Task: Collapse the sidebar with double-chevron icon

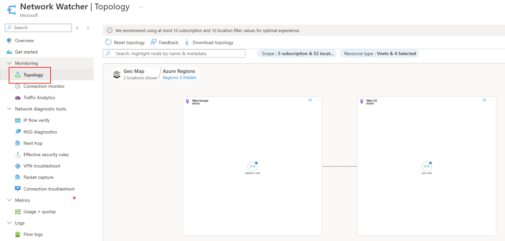Action: point(88,28)
